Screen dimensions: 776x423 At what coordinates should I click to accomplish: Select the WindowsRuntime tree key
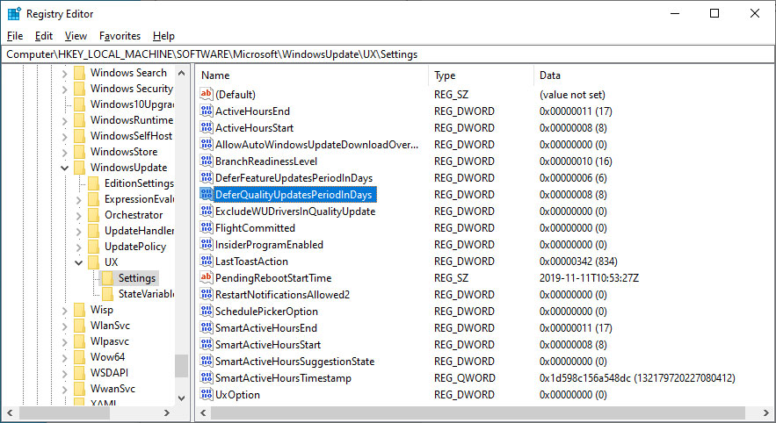pos(132,120)
